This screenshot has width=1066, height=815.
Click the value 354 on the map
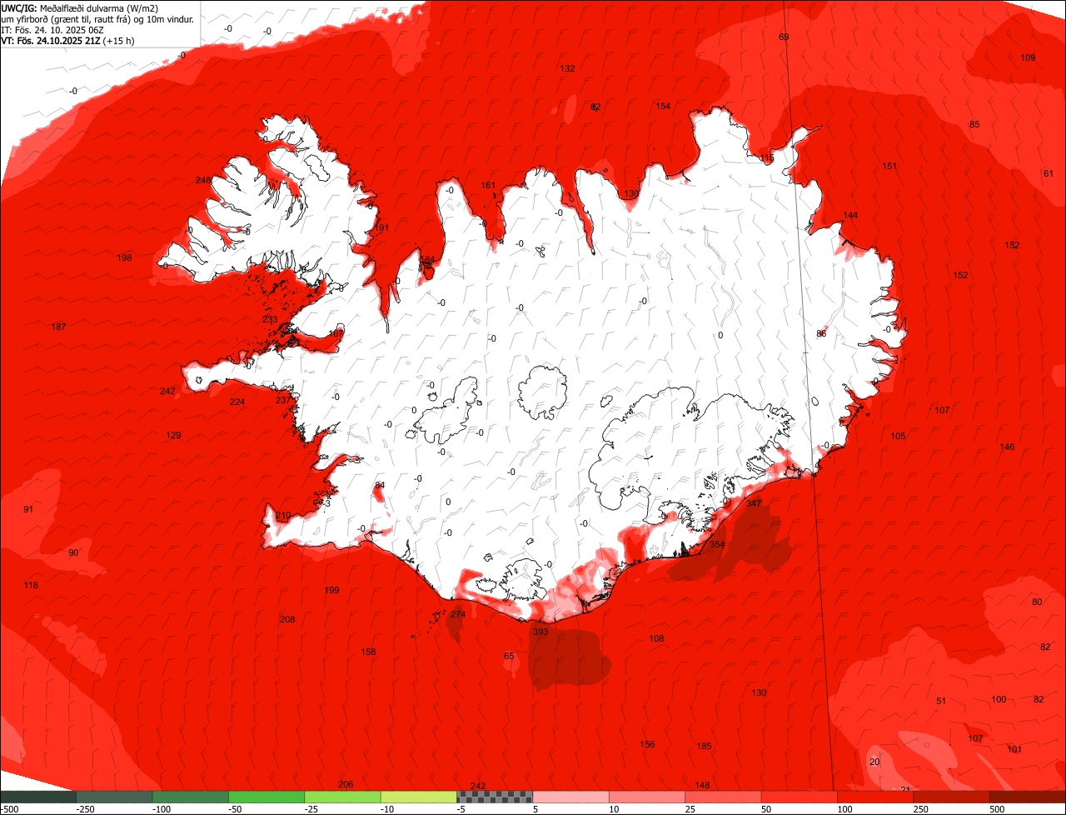point(717,544)
